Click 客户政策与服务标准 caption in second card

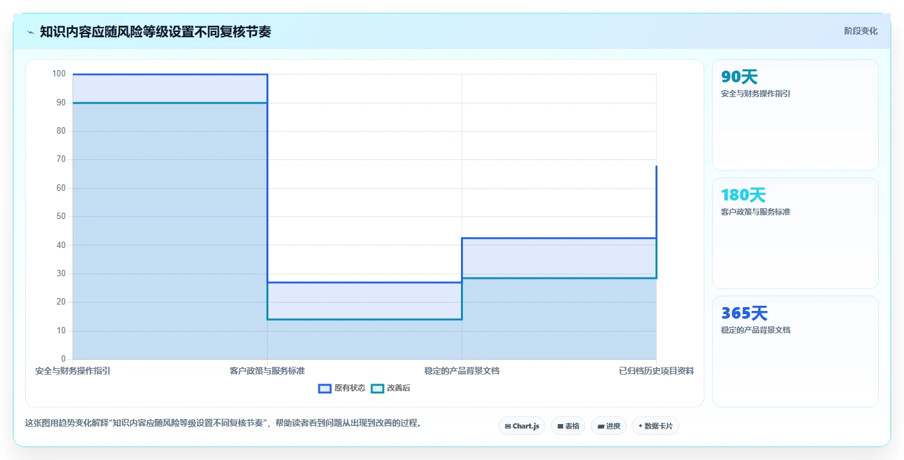(756, 212)
